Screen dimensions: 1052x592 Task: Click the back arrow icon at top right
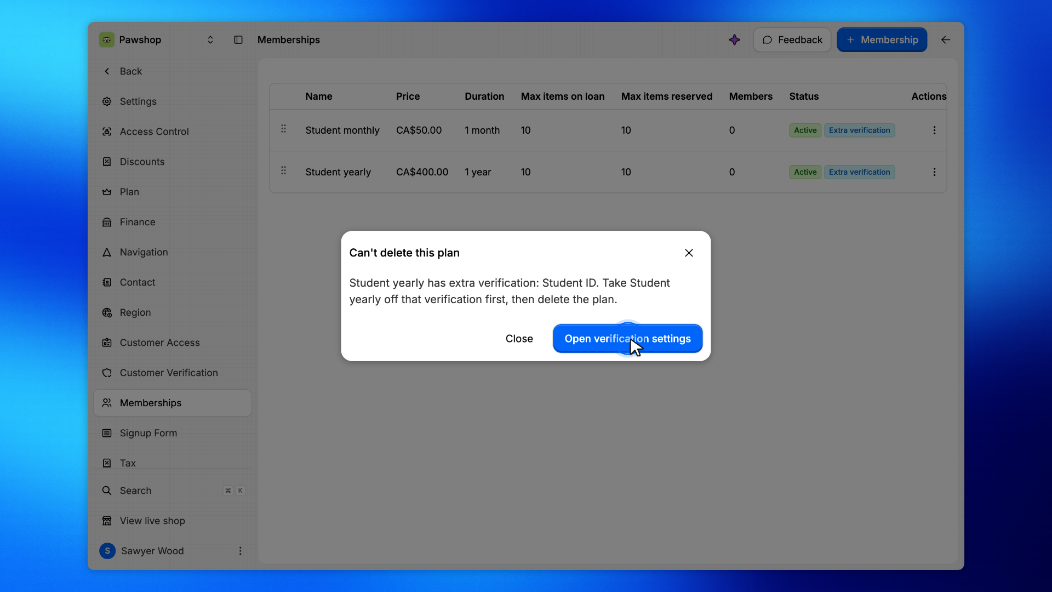coord(946,39)
